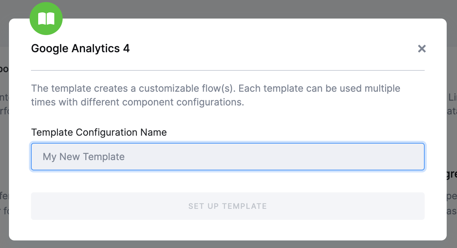Focus the Template Configuration Name input field
The height and width of the screenshot is (248, 457).
point(228,156)
